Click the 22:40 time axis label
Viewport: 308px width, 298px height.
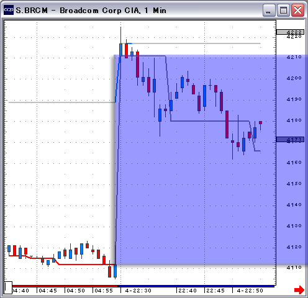click(x=188, y=291)
